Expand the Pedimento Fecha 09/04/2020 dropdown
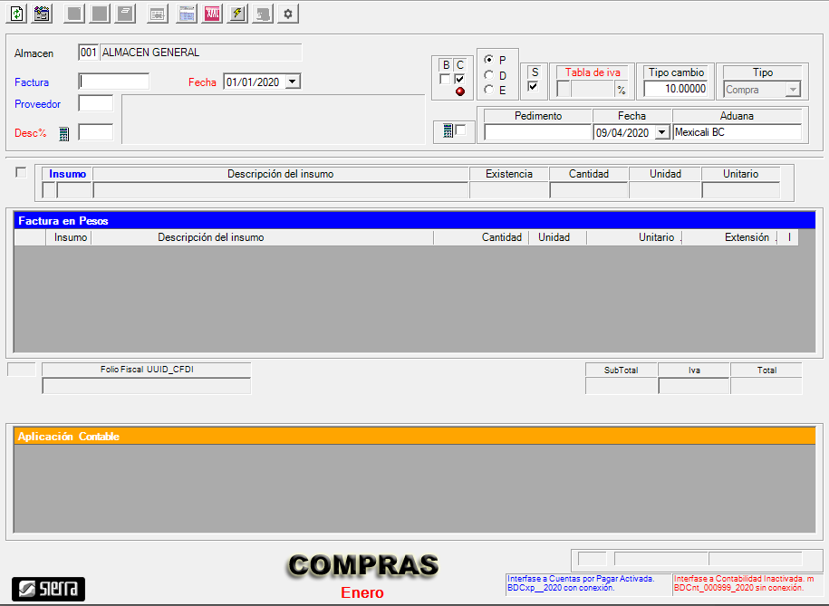This screenshot has width=829, height=606. [x=661, y=132]
